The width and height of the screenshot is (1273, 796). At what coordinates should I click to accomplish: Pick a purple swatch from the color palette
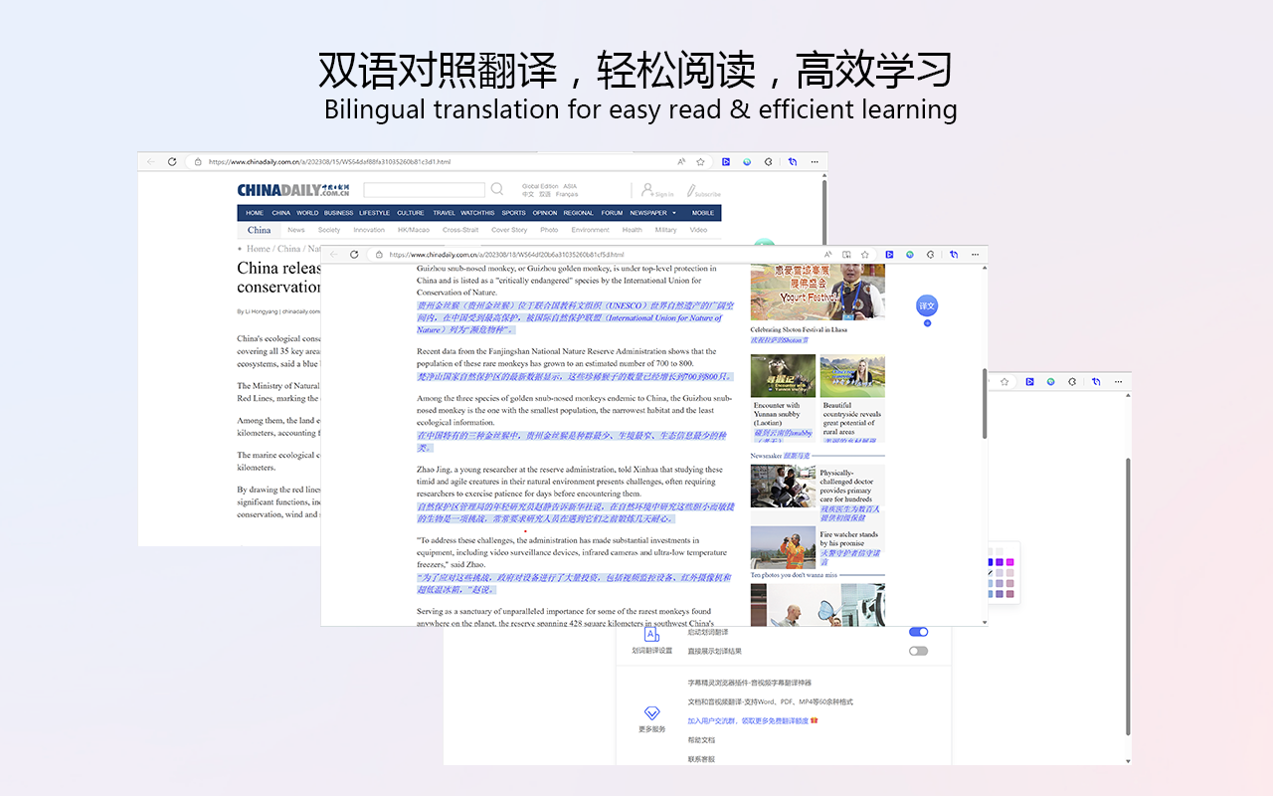(x=1000, y=562)
